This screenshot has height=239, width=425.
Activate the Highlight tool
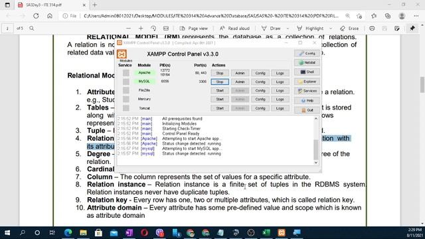point(310,28)
